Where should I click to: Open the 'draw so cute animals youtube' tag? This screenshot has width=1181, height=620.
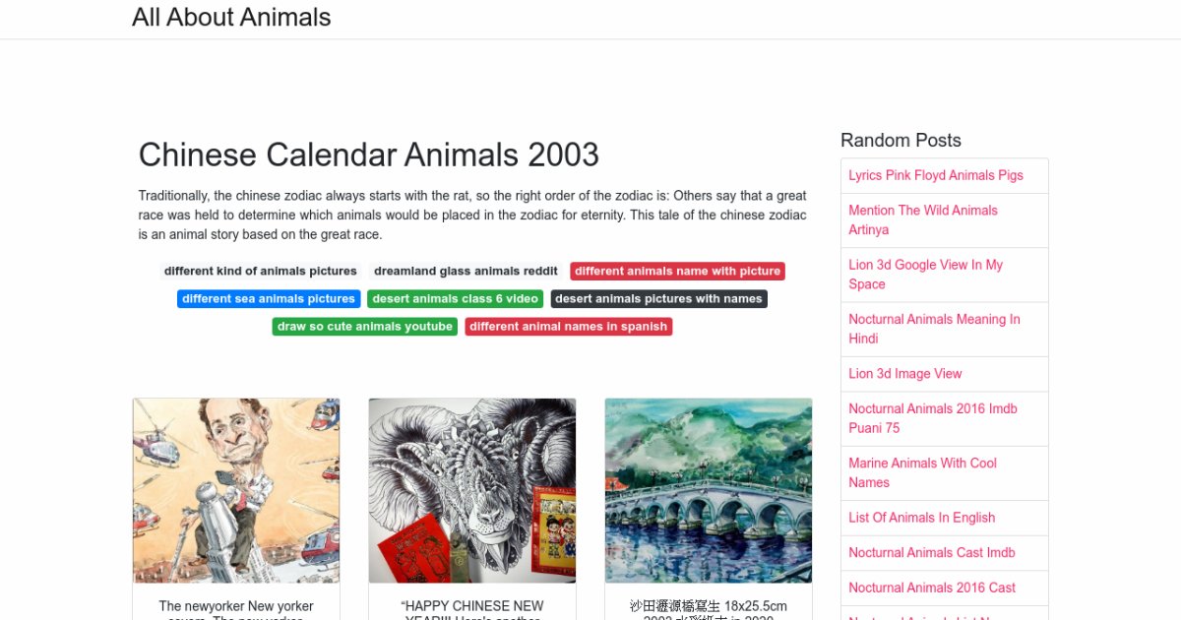click(x=365, y=326)
